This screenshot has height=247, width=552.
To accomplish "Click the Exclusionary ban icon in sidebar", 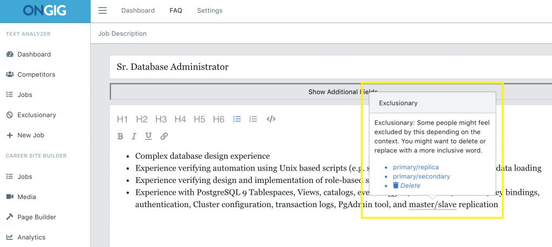I will click(10, 115).
